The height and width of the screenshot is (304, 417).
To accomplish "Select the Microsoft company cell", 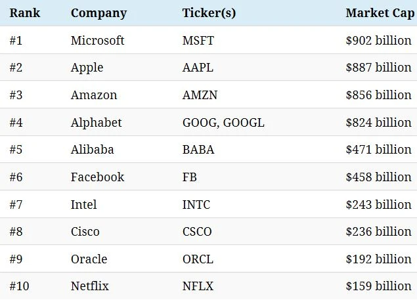I will [97, 41].
